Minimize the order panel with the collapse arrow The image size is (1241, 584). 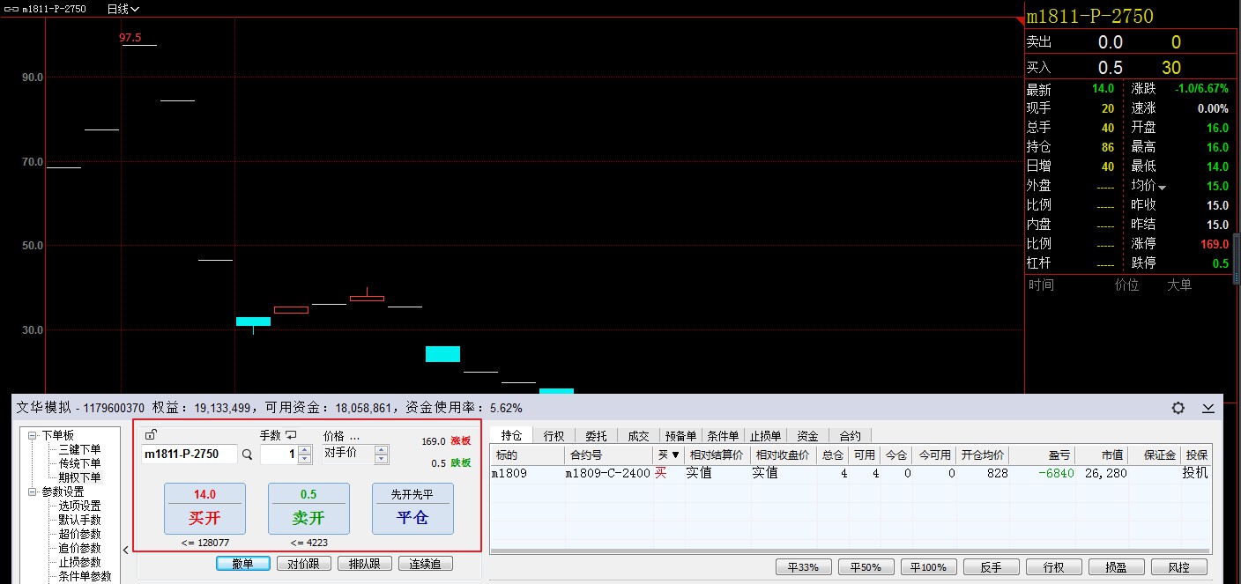1208,408
